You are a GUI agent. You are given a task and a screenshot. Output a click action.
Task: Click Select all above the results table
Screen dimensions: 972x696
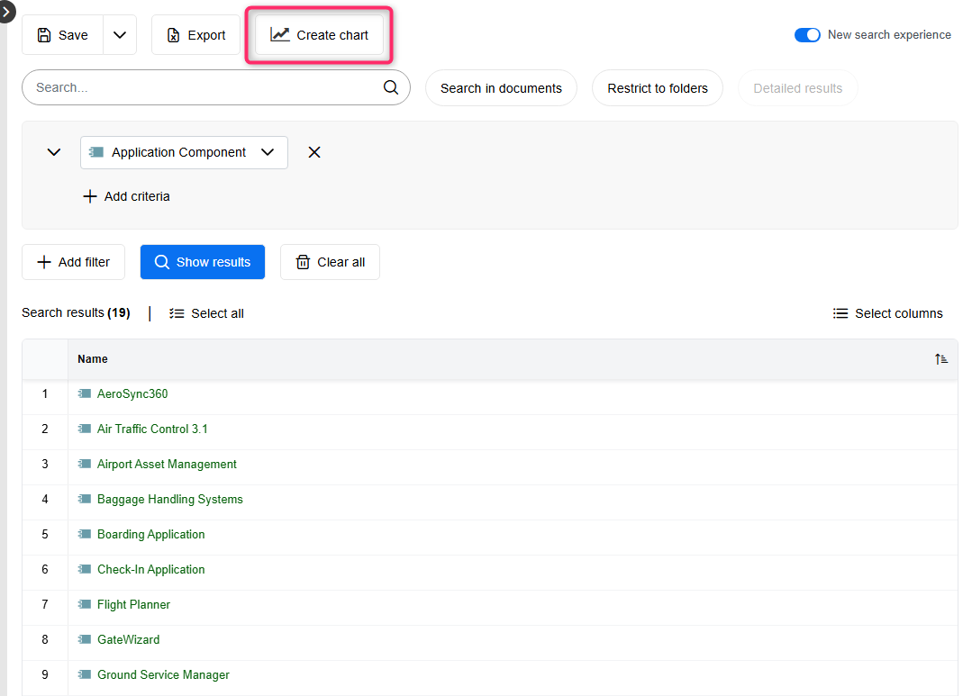[x=206, y=312]
